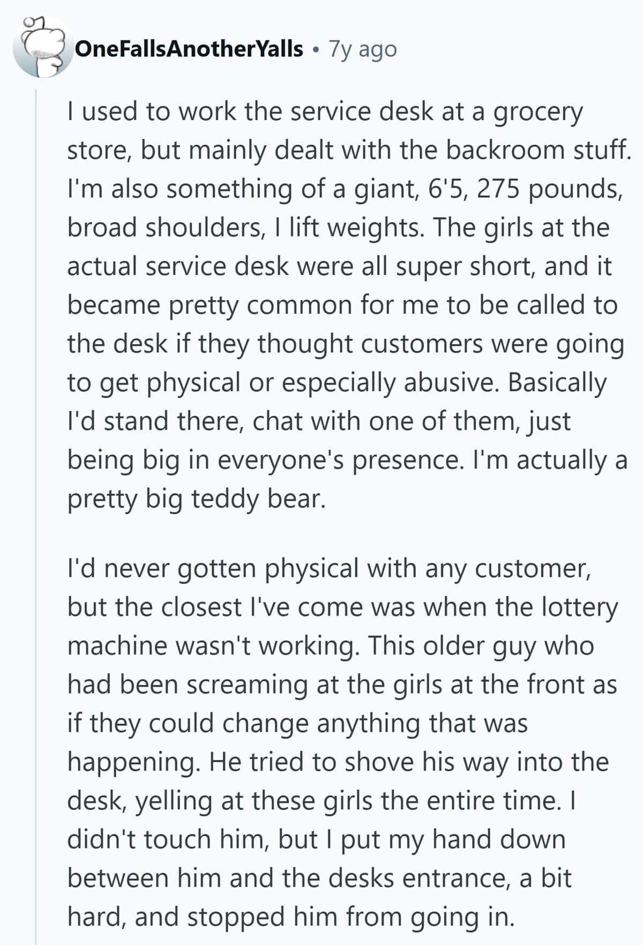Click the words 'grocery store' in first paragraph
The image size is (643, 945).
pyautogui.click(x=324, y=131)
